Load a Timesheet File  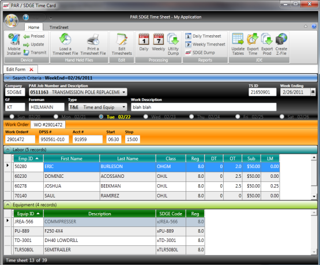point(65,44)
